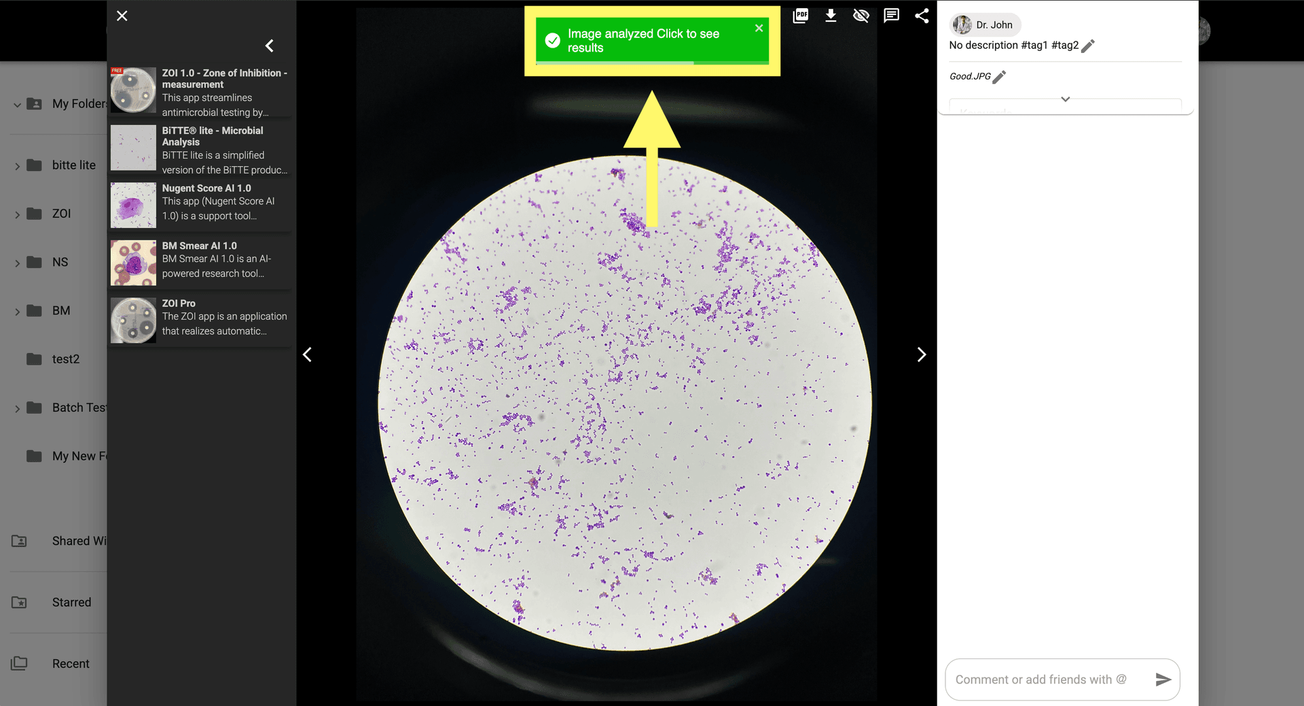Edit the description using the pencil icon
The image size is (1304, 706).
point(1088,45)
